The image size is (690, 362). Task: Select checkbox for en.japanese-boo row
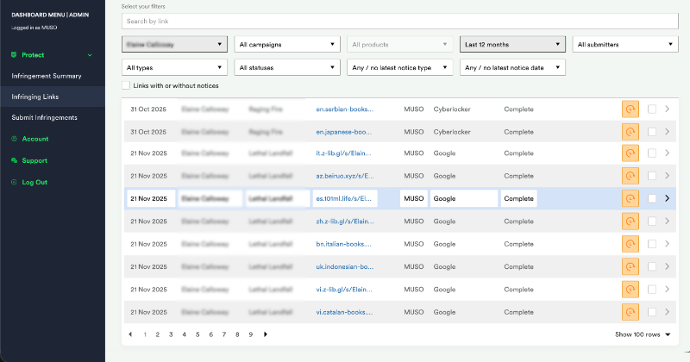pos(652,132)
